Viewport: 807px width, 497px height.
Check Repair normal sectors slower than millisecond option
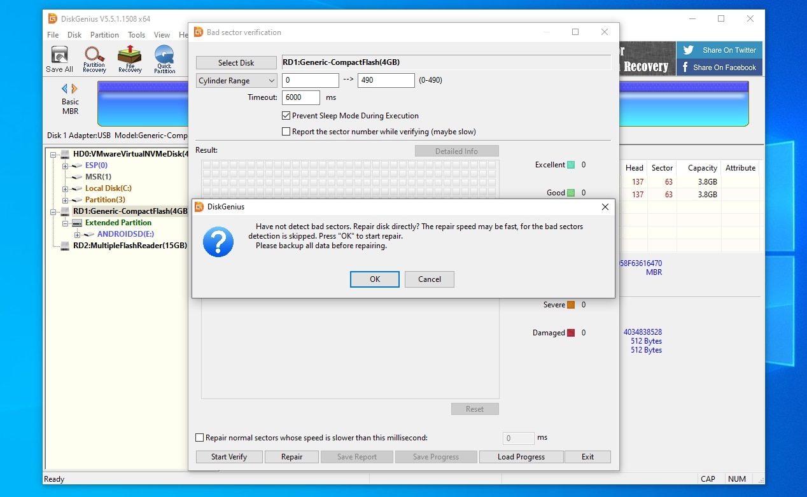(x=200, y=438)
